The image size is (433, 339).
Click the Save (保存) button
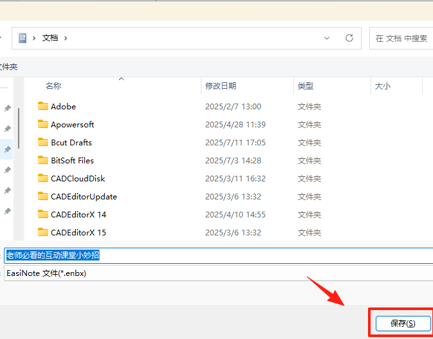point(403,324)
